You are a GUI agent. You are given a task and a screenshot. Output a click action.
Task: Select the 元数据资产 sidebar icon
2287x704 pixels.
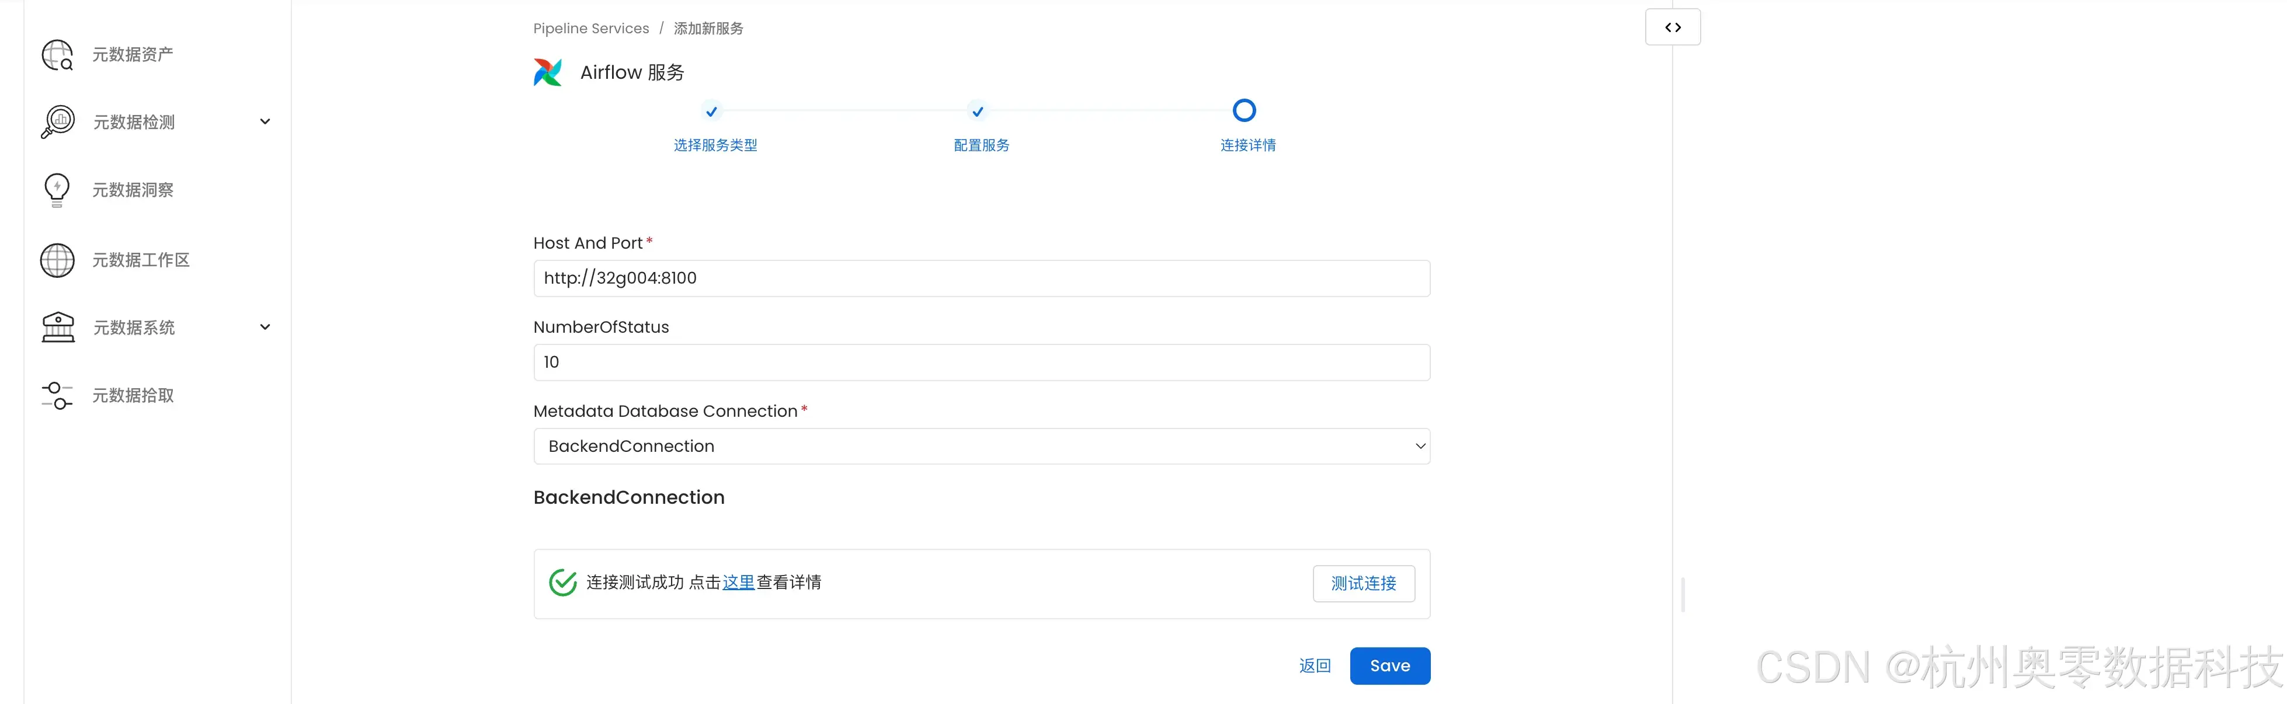57,54
